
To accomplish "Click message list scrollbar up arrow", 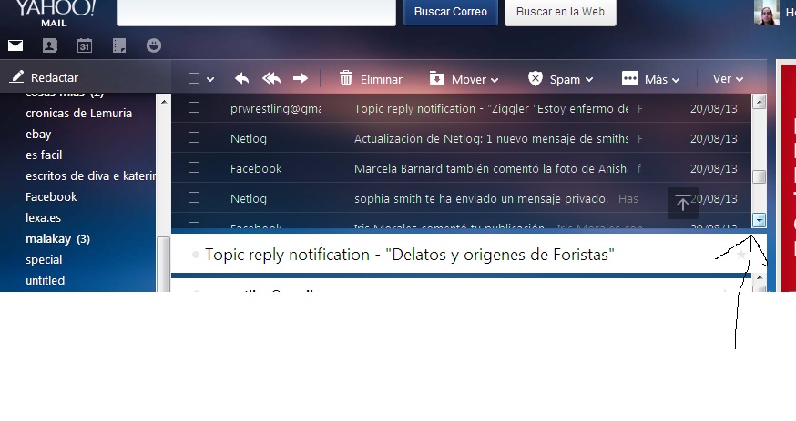I will (x=759, y=102).
